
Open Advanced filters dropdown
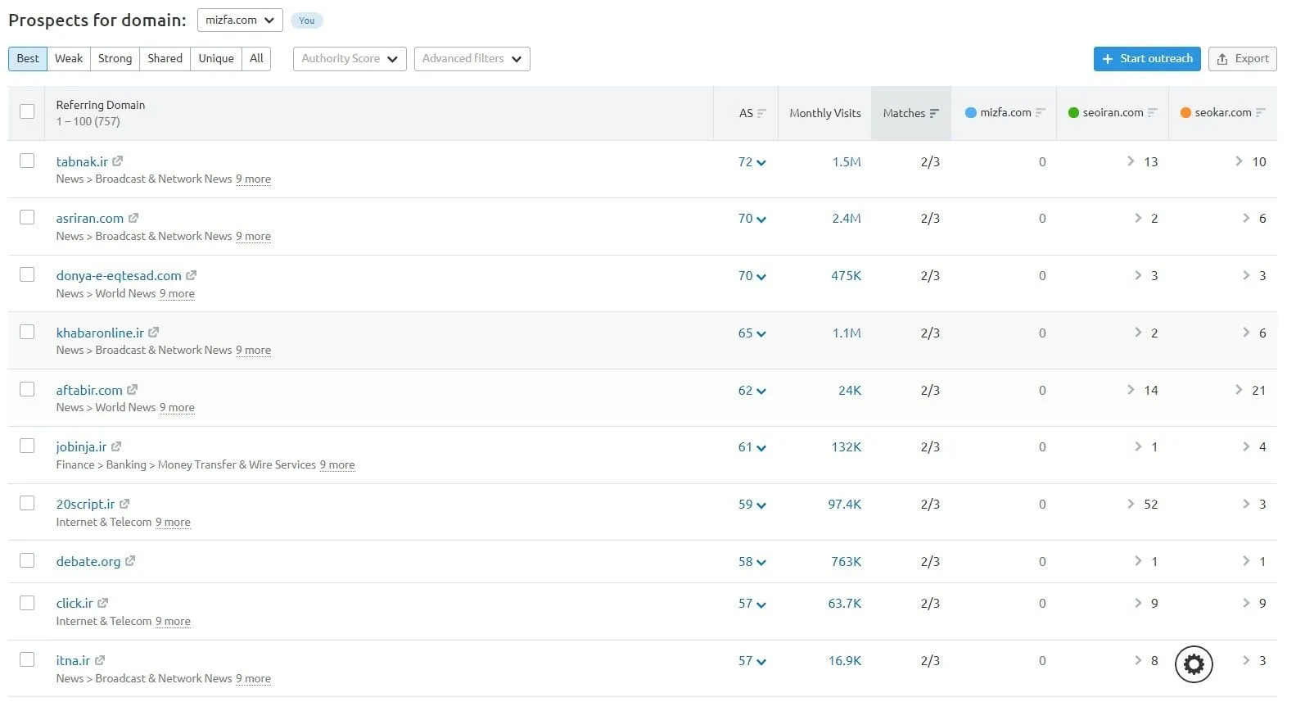click(472, 59)
